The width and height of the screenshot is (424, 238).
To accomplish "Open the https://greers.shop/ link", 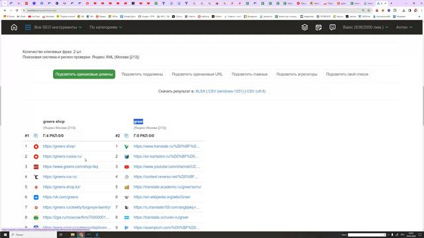I will 59,146.
